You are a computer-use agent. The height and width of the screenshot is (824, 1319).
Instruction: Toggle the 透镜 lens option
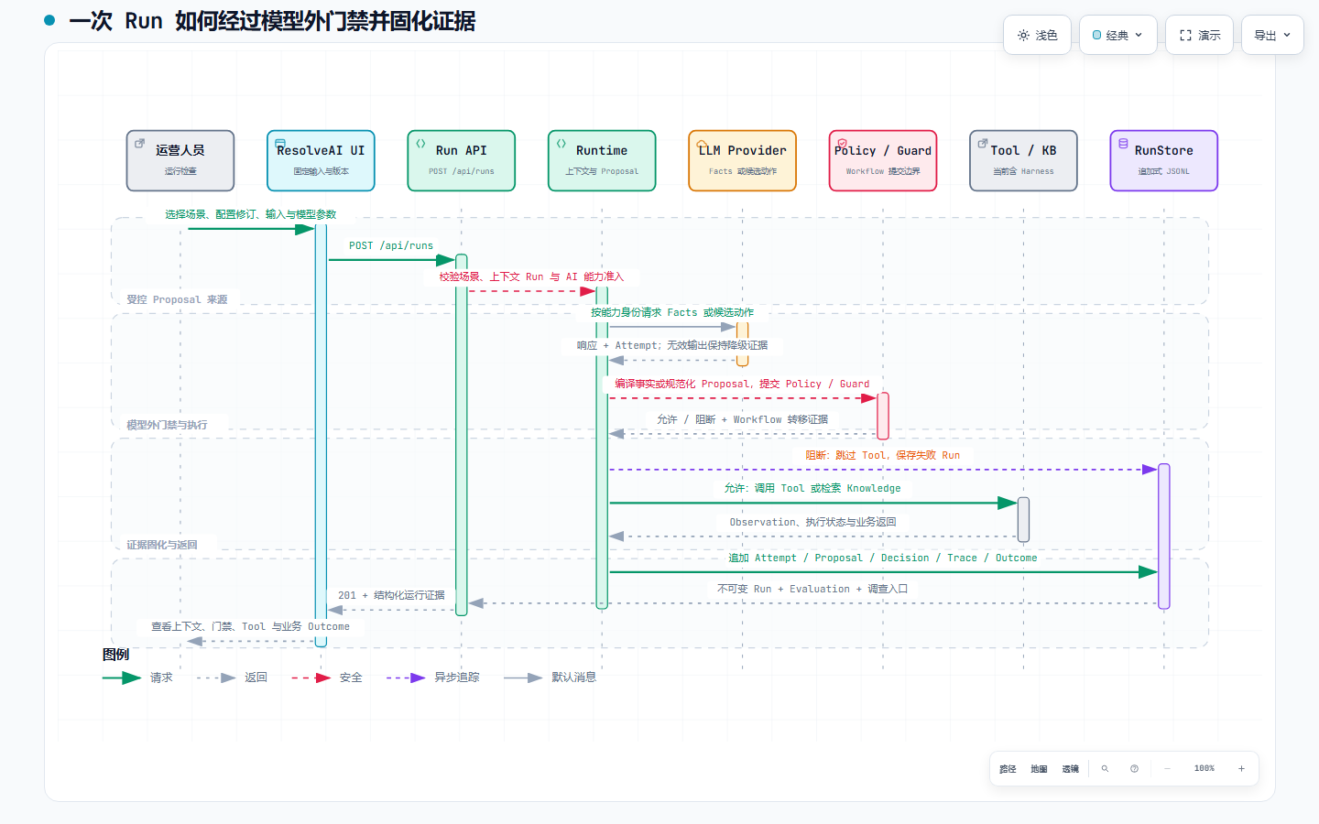(x=1070, y=769)
